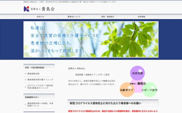
Task: Go to the 採用情報 menu item
Action: point(142,17)
